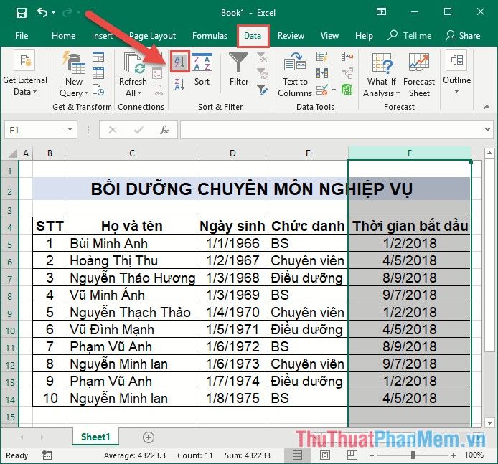Screen dimensions: 498x464
Task: Toggle the Filter funnel button
Action: [x=239, y=69]
